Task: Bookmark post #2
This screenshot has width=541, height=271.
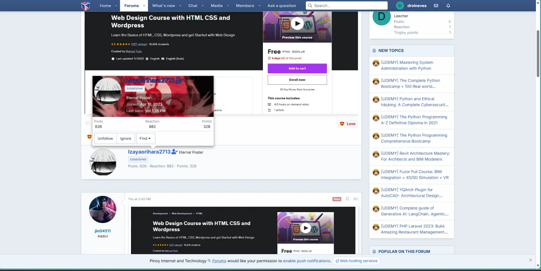Action: [x=347, y=199]
